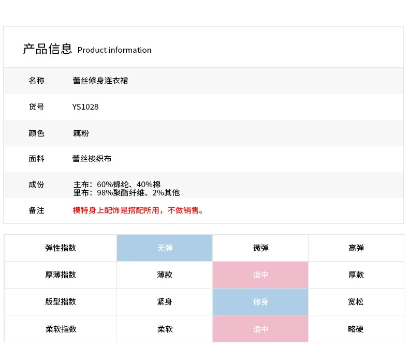This screenshot has width=409, height=349.
Task: Click the 柔软 cell
Action: [165, 329]
